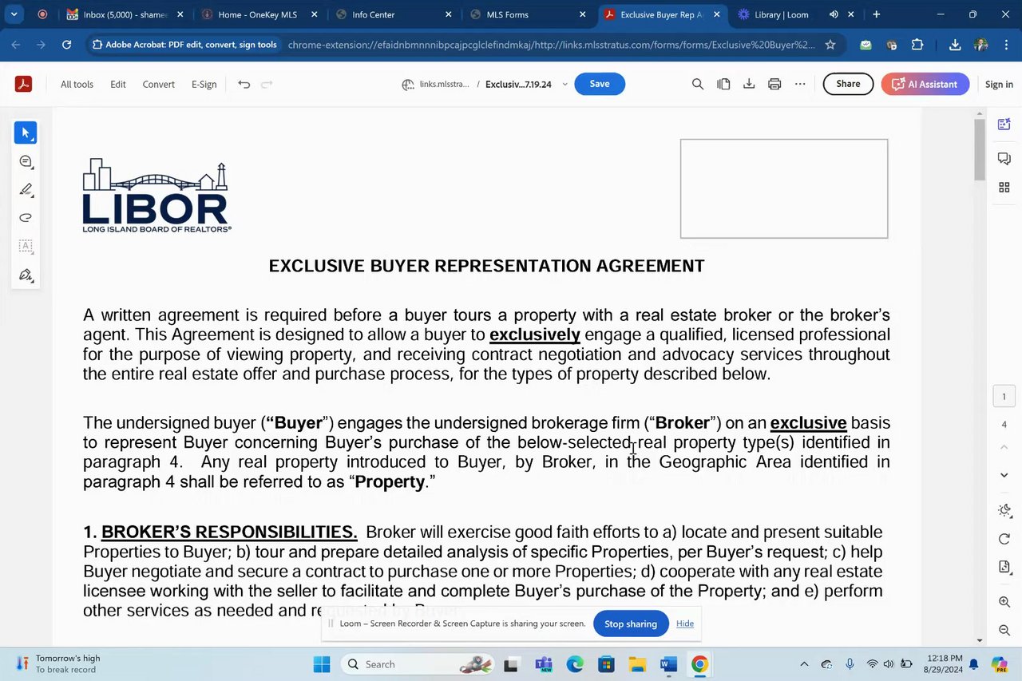
Task: Download the PDF file
Action: pyautogui.click(x=749, y=84)
